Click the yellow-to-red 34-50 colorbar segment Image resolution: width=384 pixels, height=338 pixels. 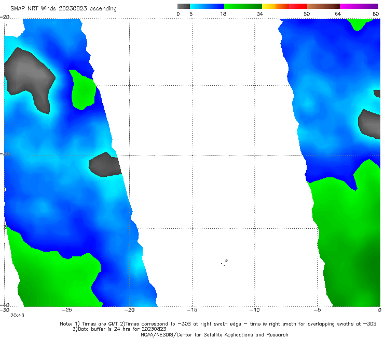pos(284,6)
